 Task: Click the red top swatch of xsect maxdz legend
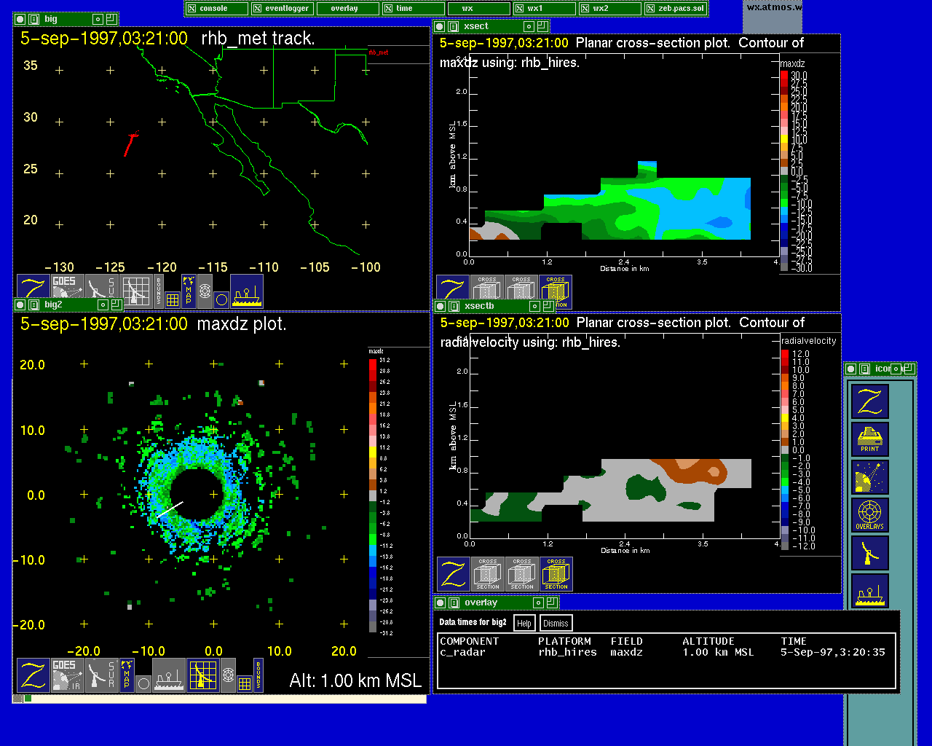[784, 76]
